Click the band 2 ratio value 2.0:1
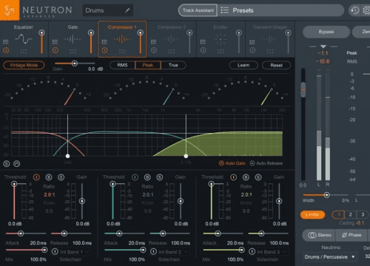Viewport: 370px width, 266px height. [148, 194]
